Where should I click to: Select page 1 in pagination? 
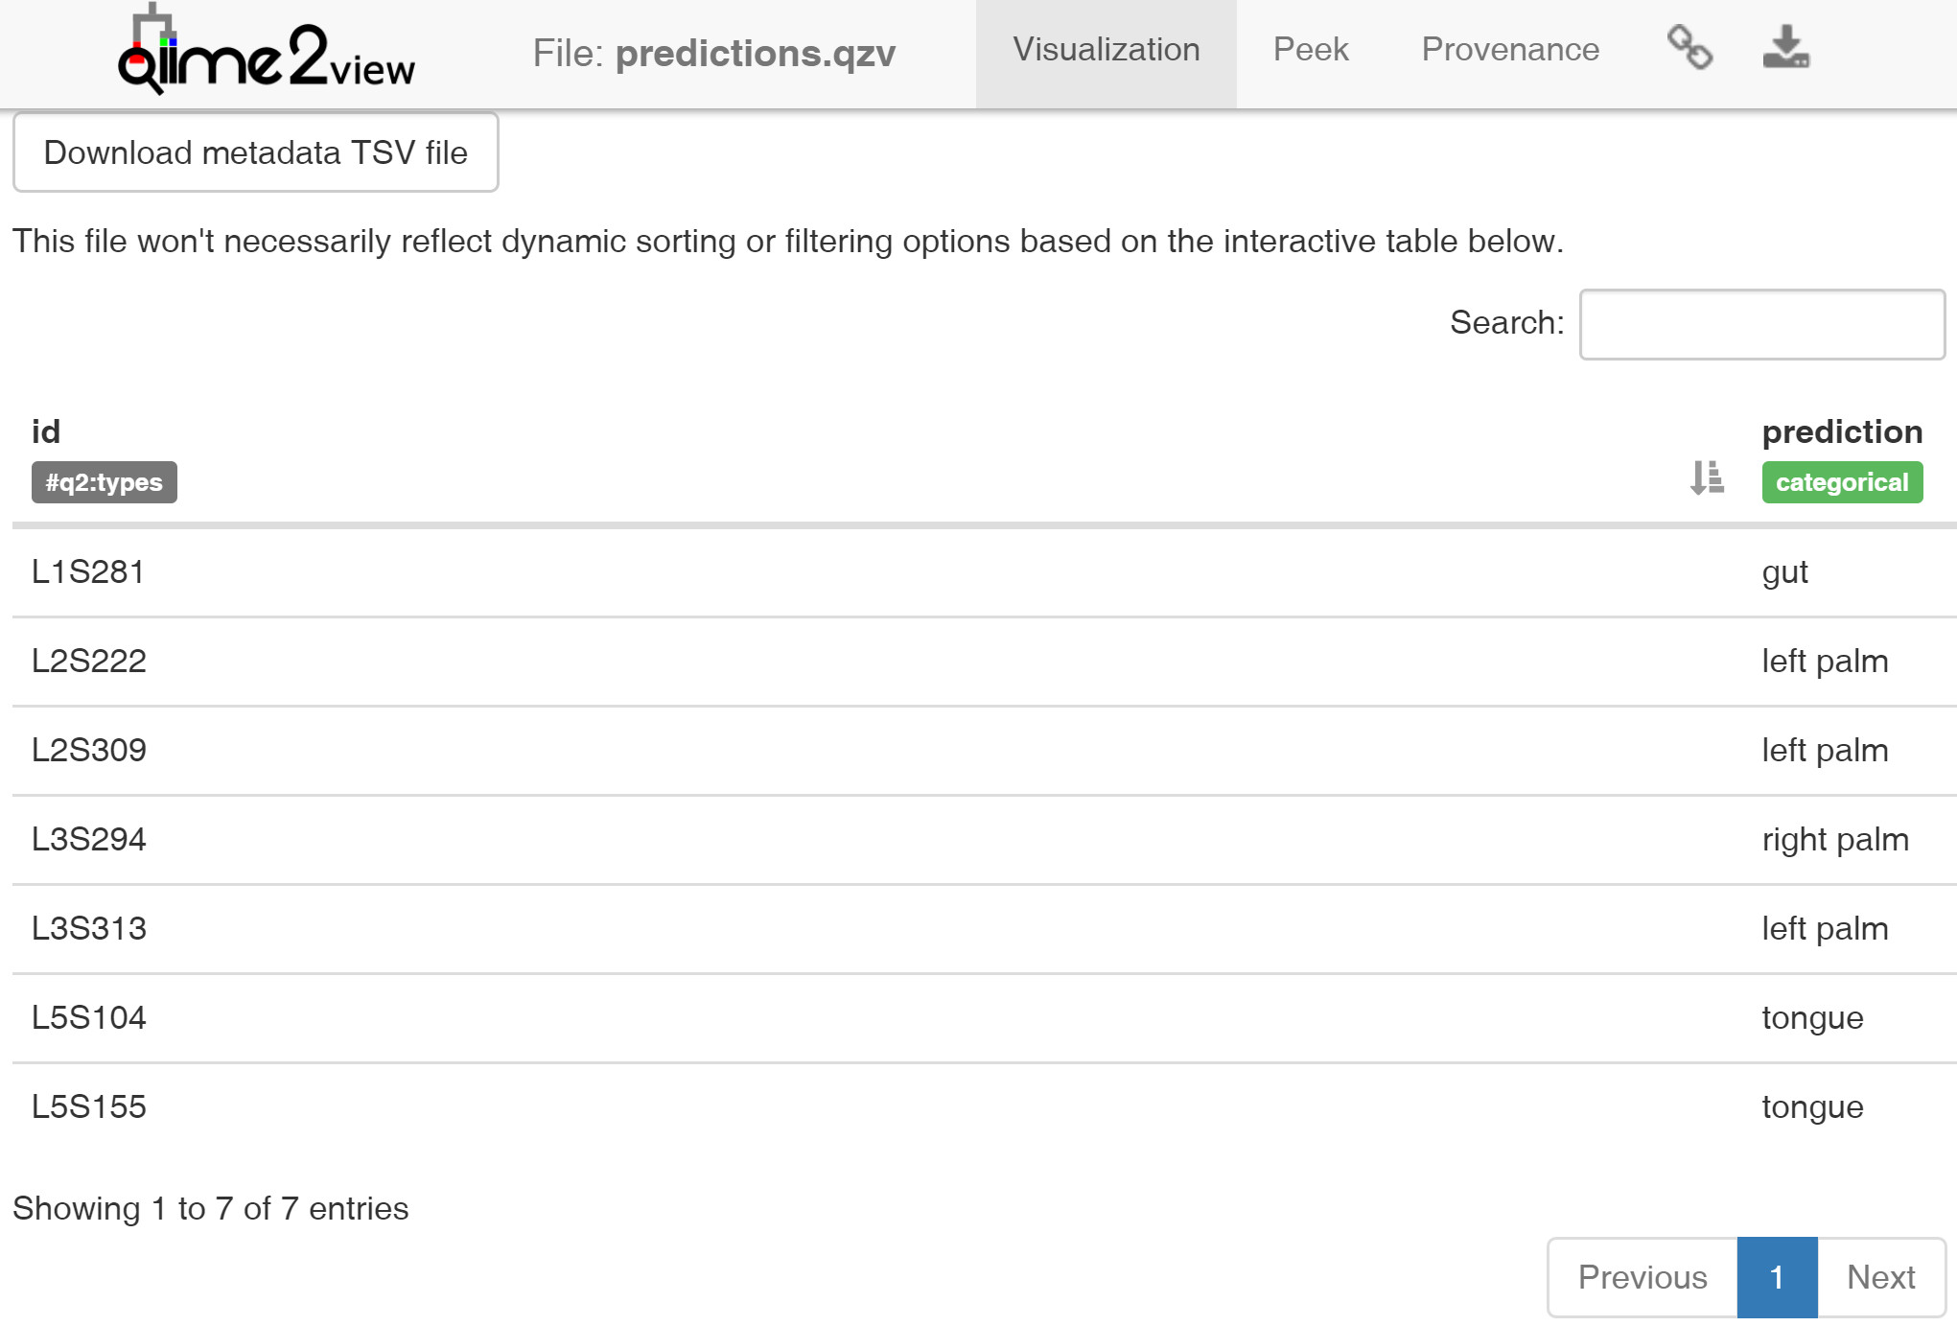tap(1777, 1277)
